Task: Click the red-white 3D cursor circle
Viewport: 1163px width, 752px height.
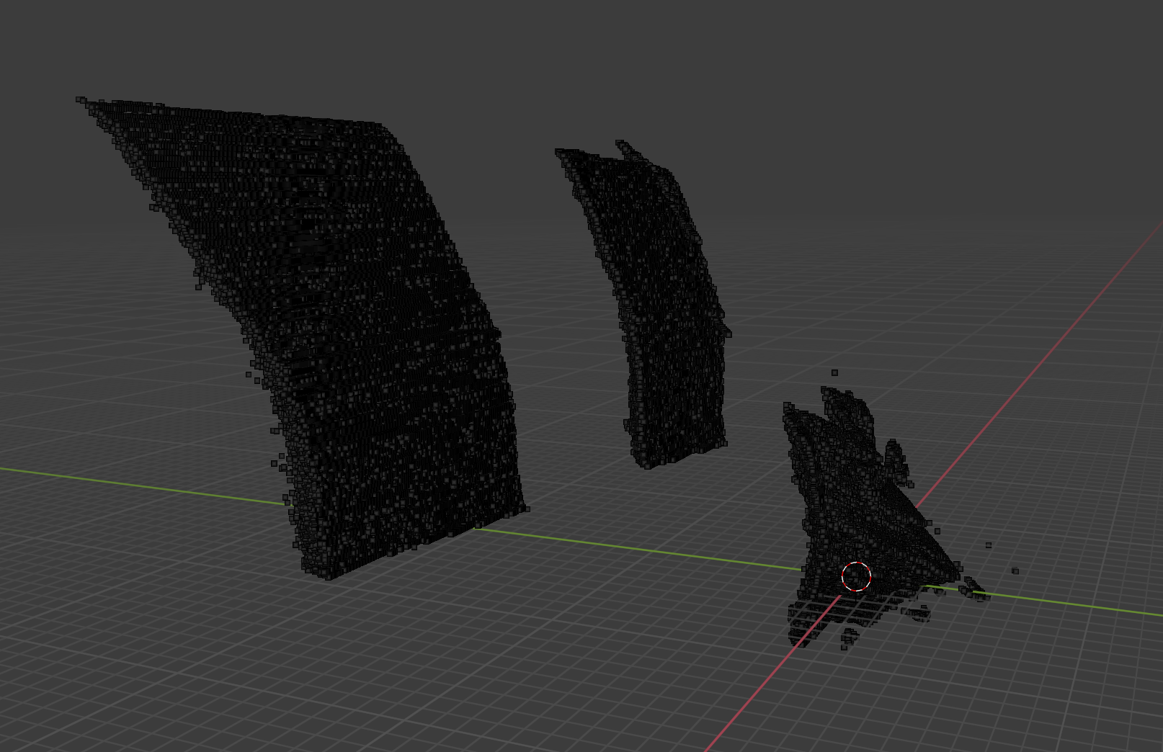Action: click(x=856, y=577)
